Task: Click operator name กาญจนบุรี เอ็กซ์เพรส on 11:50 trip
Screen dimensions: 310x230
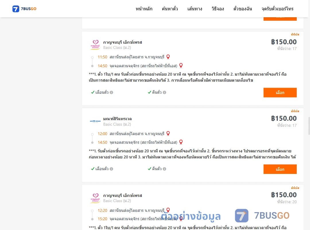Action: tap(123, 42)
